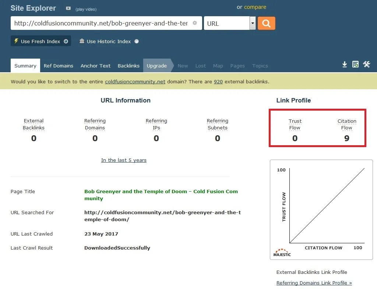The width and height of the screenshot is (377, 289).
Task: Click the Trust Flow label
Action: coord(295,124)
